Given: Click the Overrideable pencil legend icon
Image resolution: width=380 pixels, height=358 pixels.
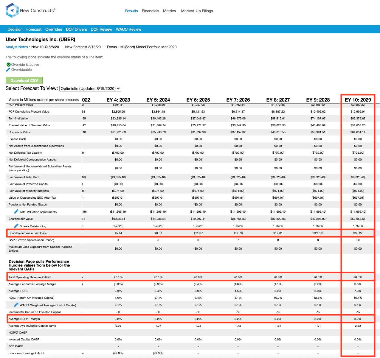Looking at the screenshot, I should click(8, 70).
